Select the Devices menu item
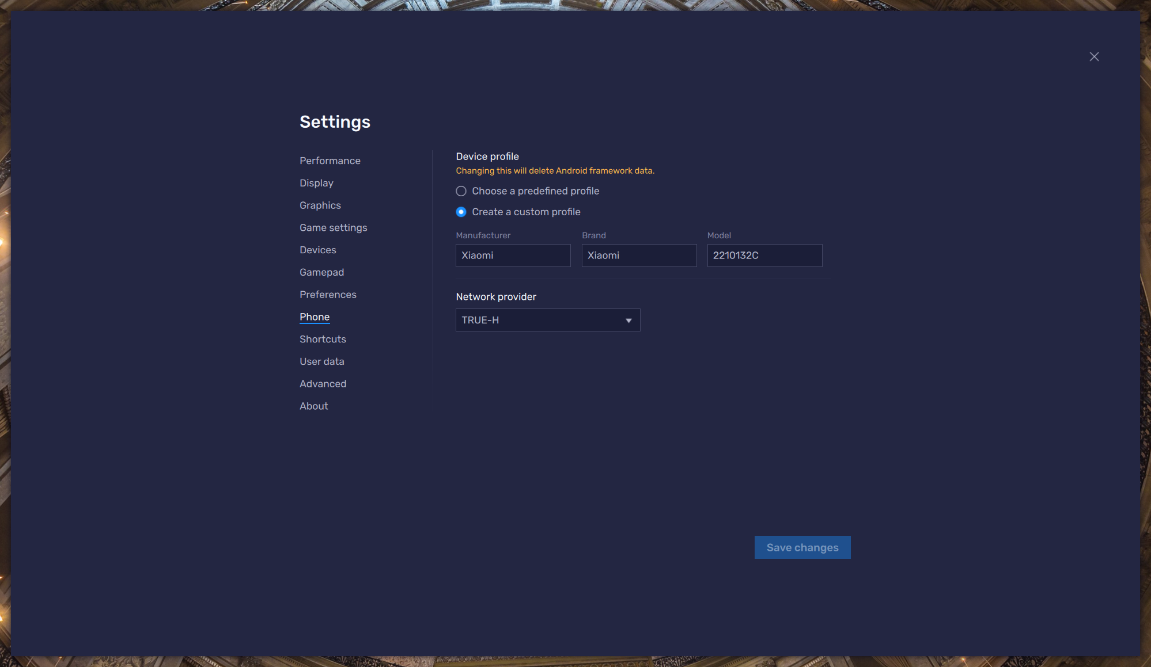 (317, 250)
